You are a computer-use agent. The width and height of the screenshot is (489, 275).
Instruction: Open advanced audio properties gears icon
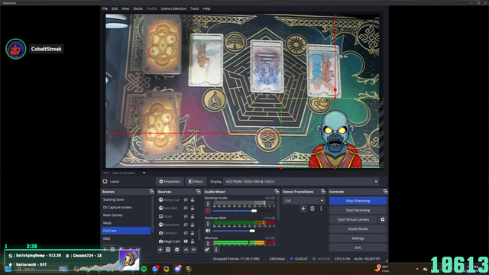pyautogui.click(x=207, y=250)
